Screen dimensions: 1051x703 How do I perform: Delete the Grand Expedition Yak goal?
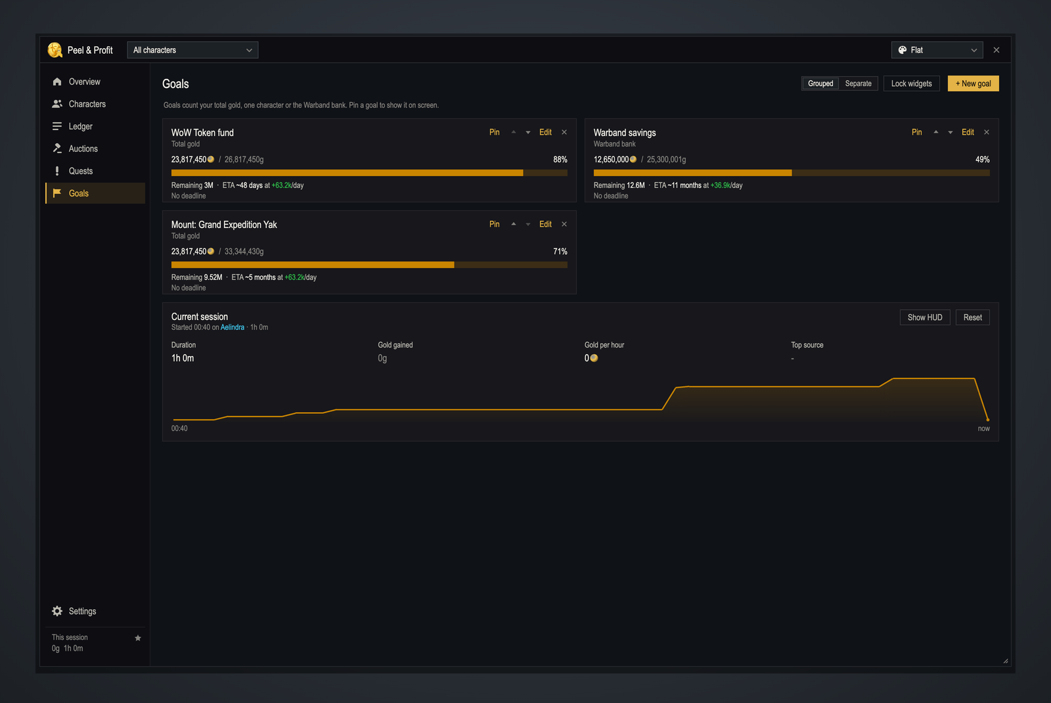point(564,224)
